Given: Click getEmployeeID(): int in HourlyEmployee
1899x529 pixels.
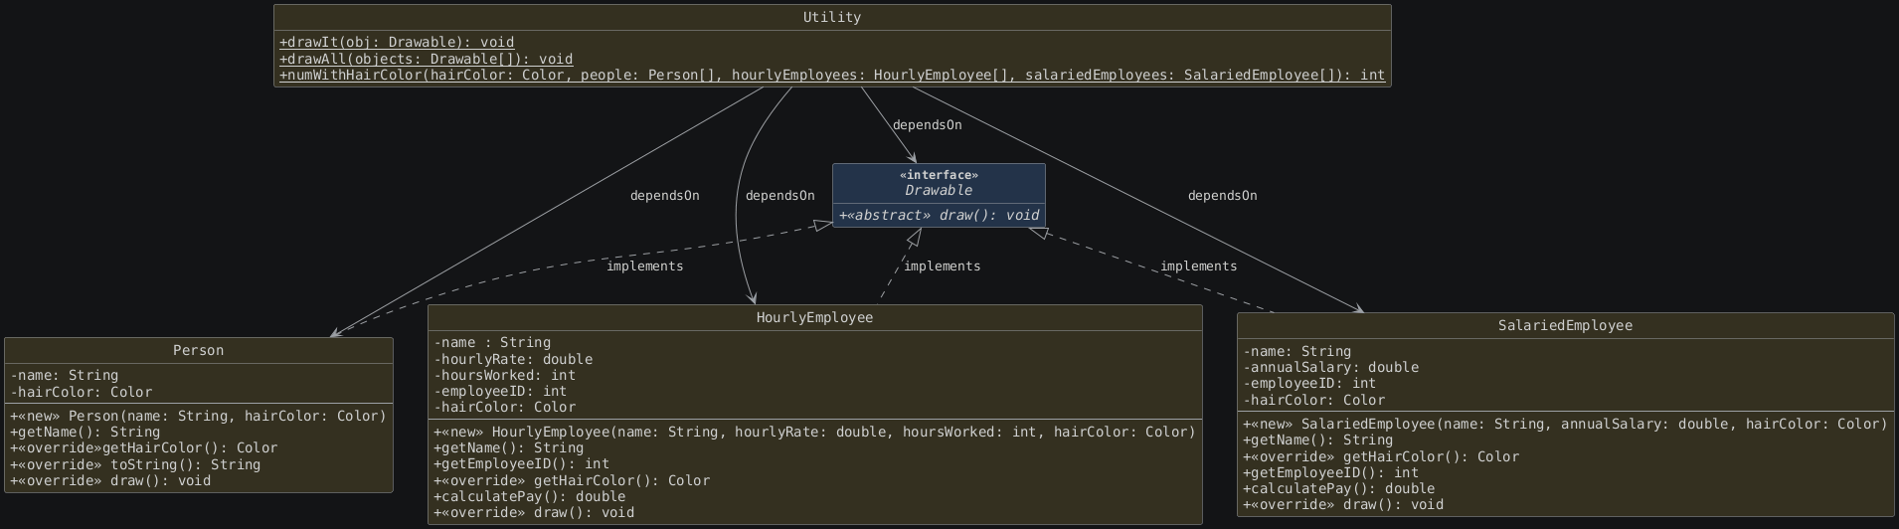Looking at the screenshot, I should [521, 464].
